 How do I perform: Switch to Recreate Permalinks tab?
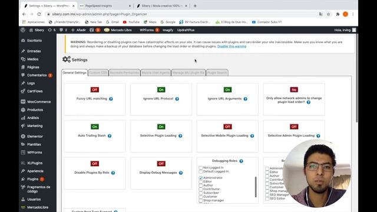pos(124,72)
